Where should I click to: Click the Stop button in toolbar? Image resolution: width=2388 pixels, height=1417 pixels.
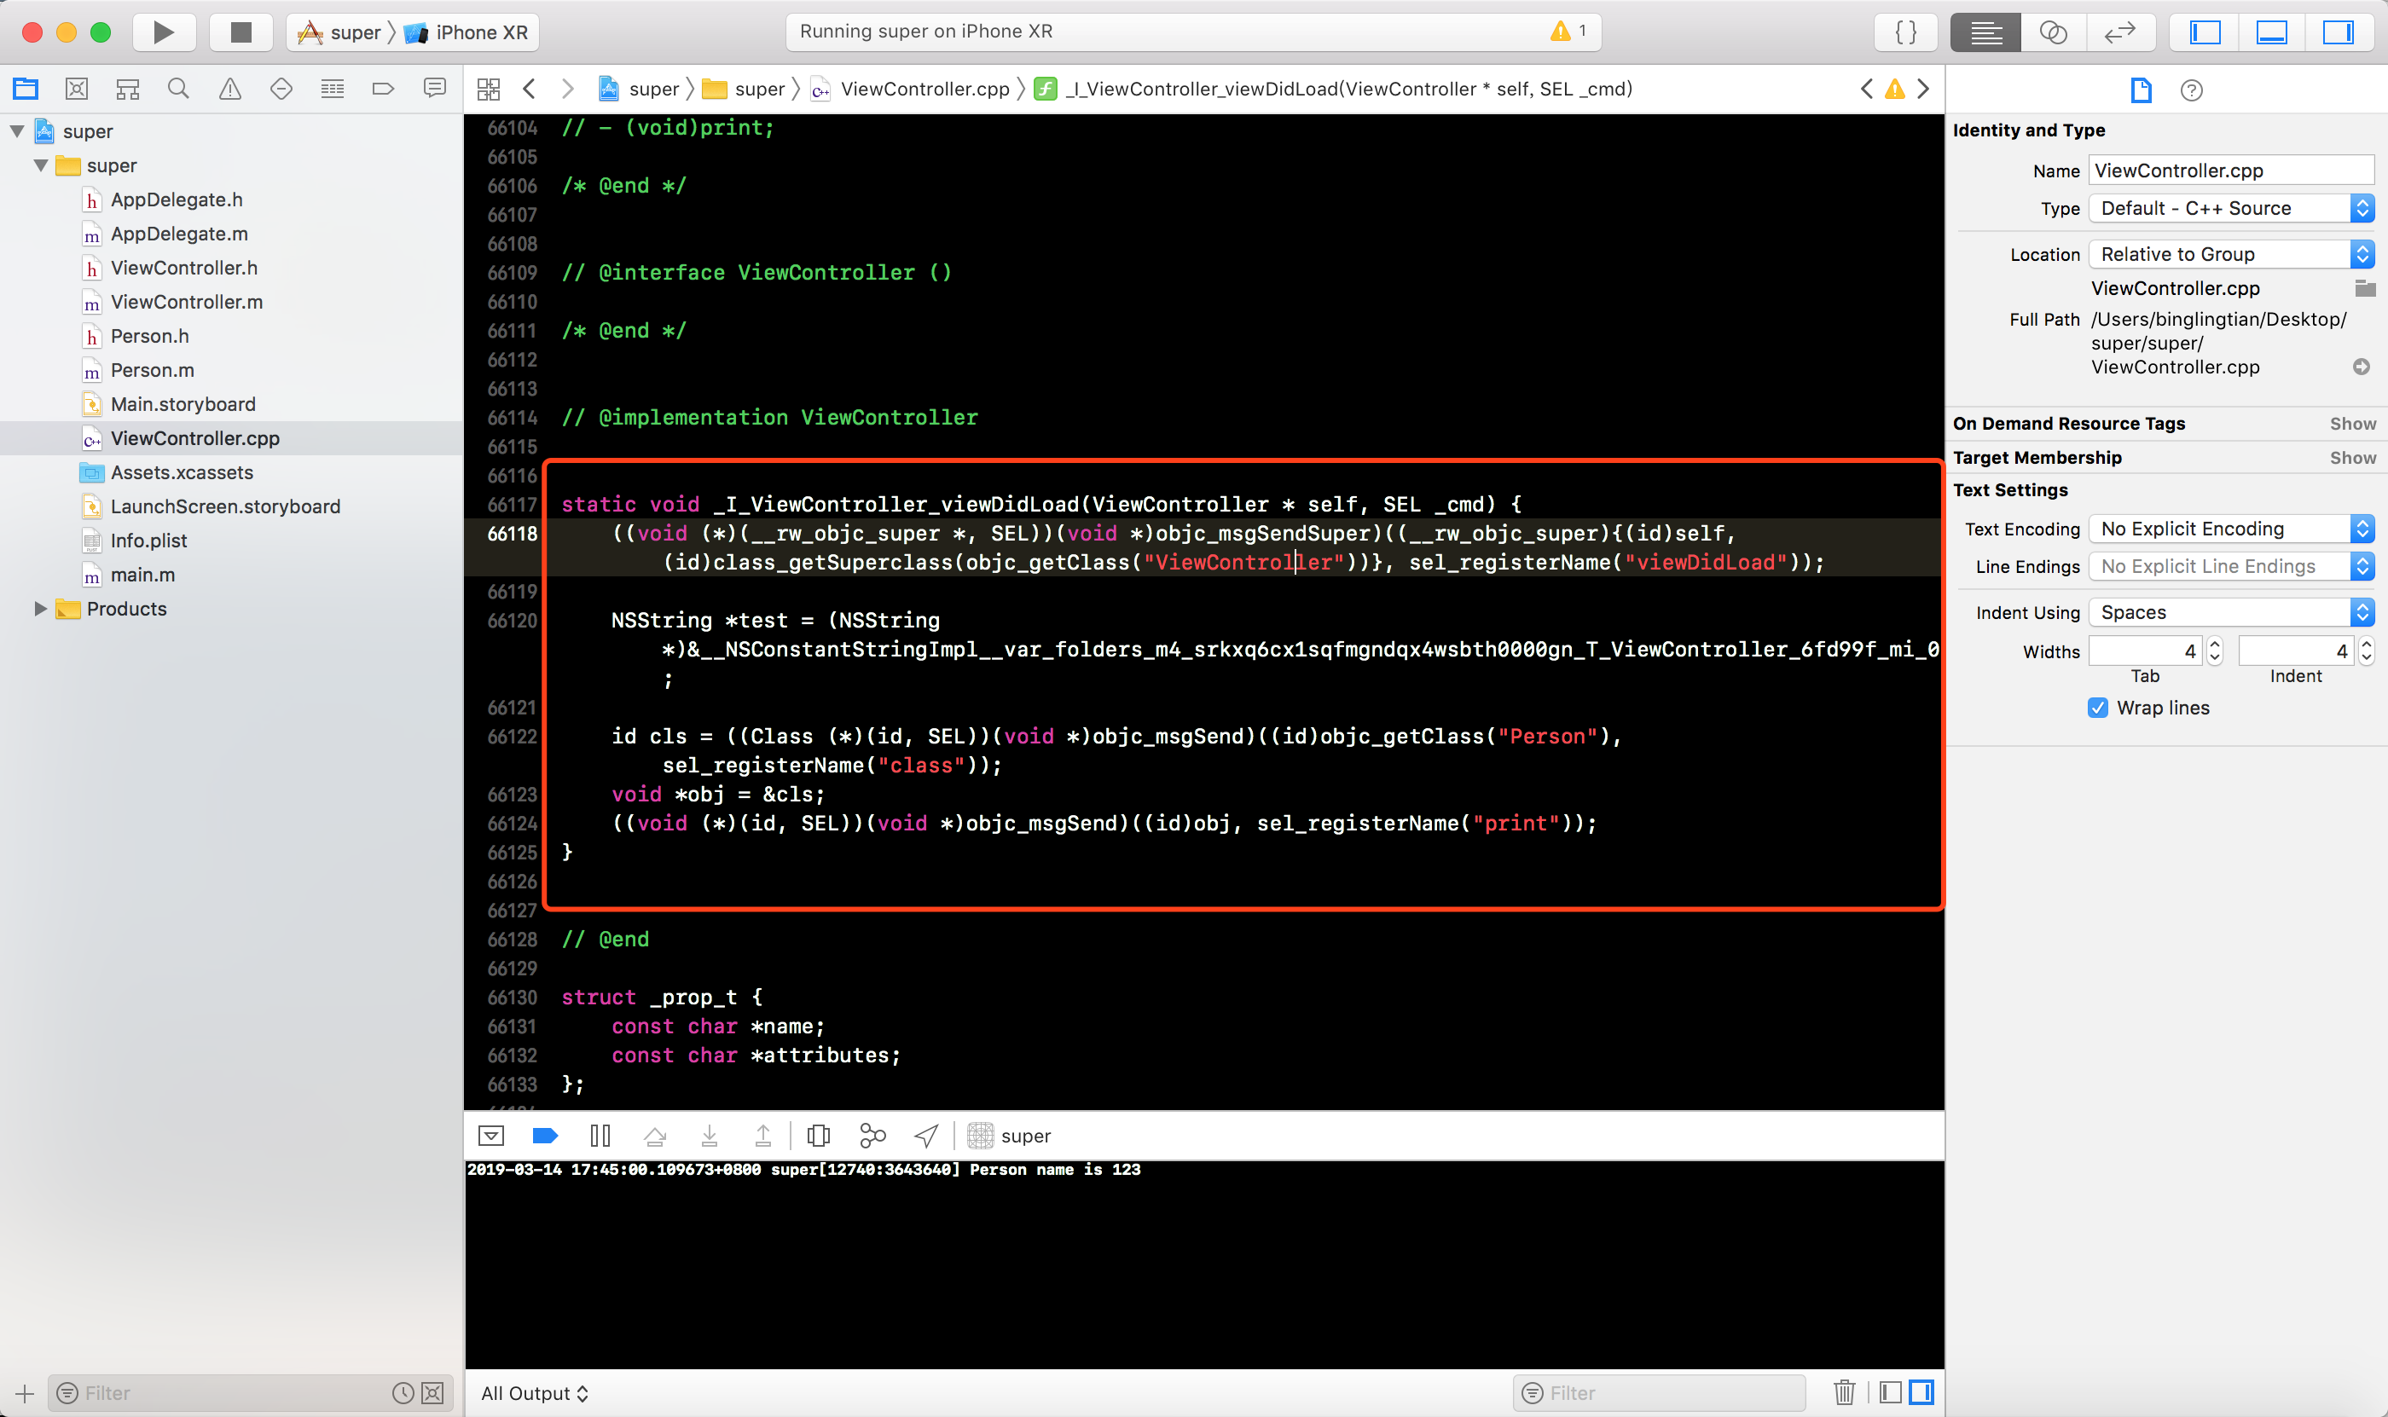click(x=241, y=32)
